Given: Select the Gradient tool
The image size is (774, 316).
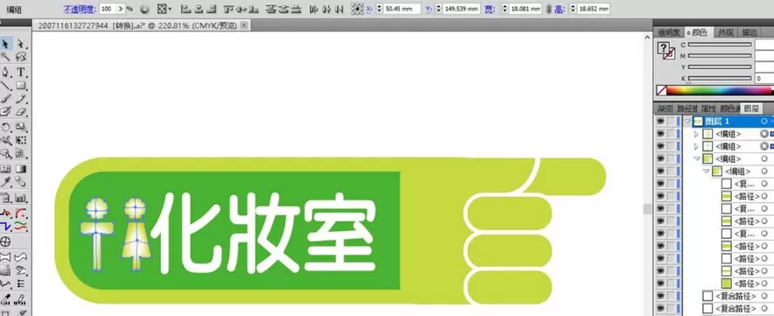Looking at the screenshot, I should [21, 169].
